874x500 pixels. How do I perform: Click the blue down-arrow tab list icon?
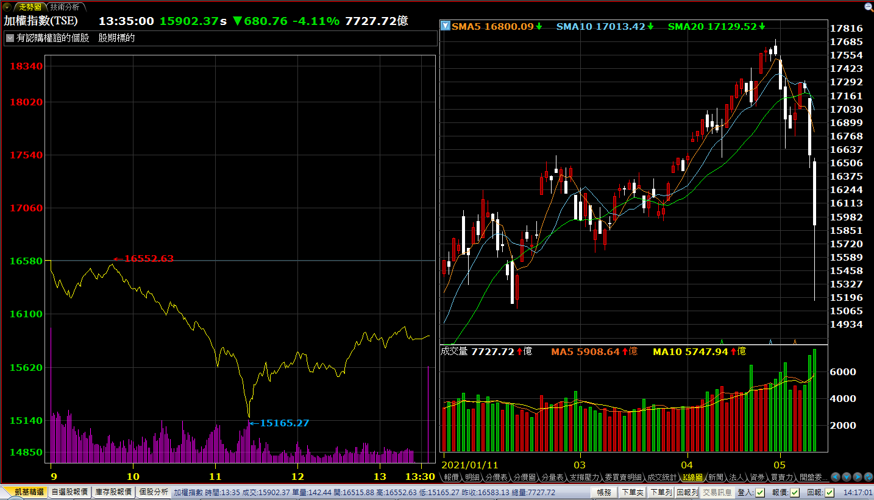[x=847, y=477]
